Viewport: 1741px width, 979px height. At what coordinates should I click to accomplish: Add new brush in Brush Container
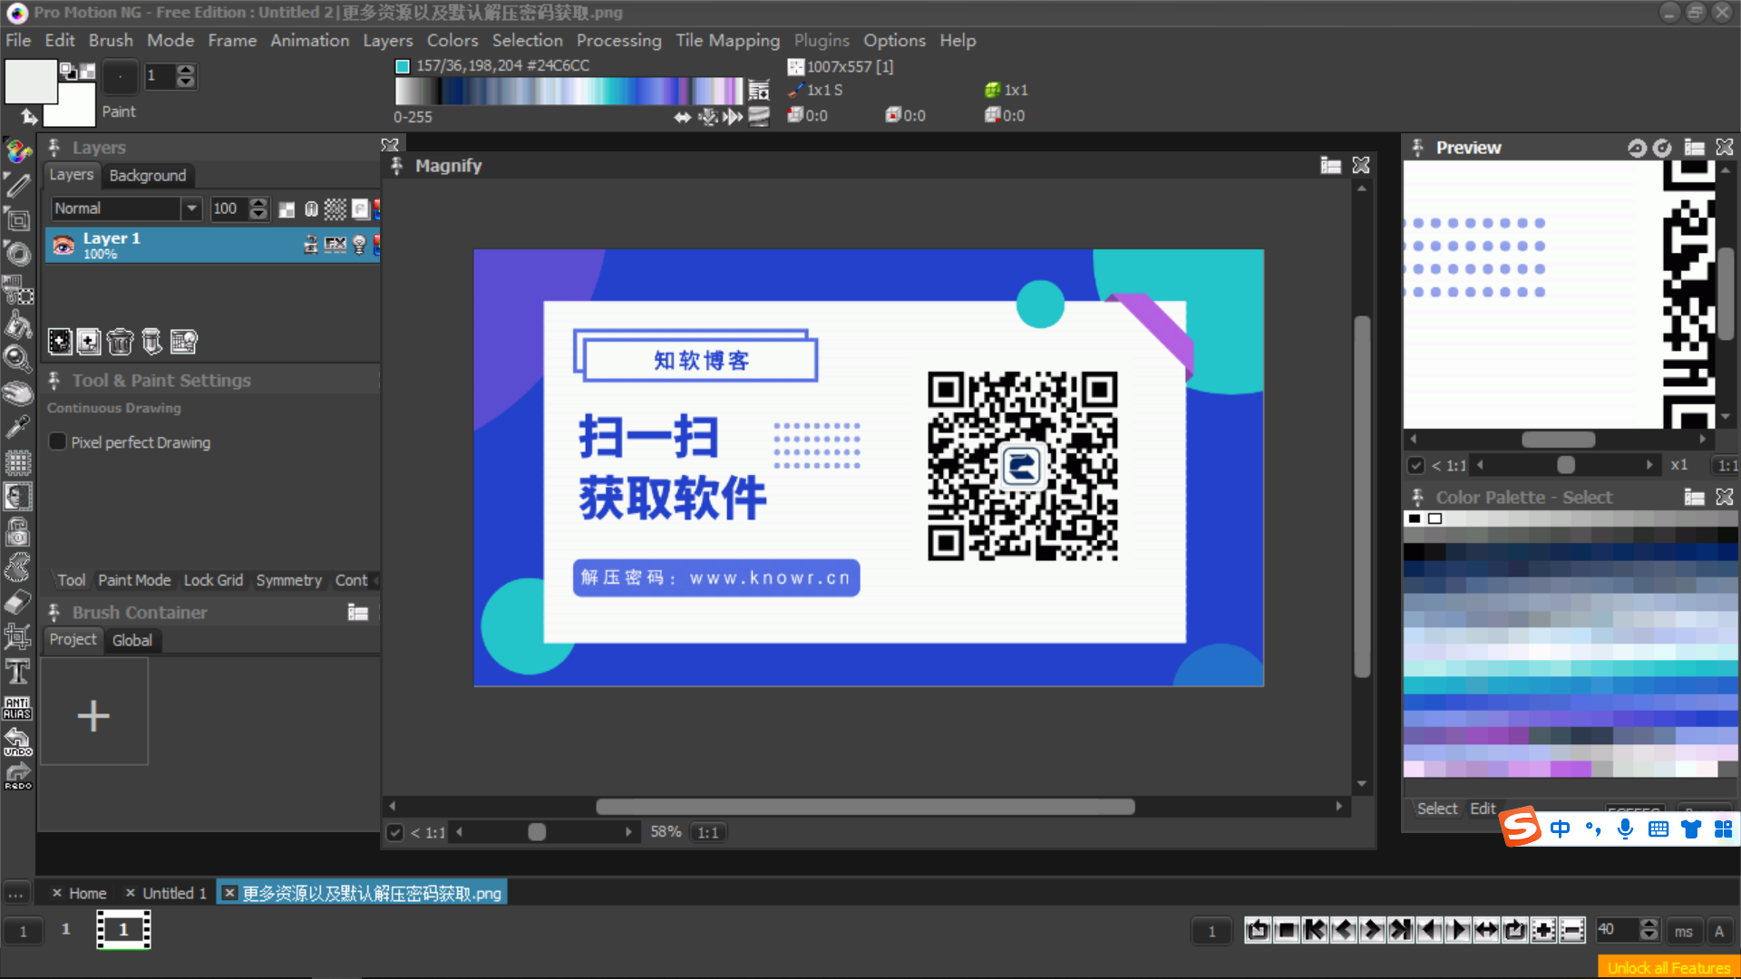pos(93,712)
